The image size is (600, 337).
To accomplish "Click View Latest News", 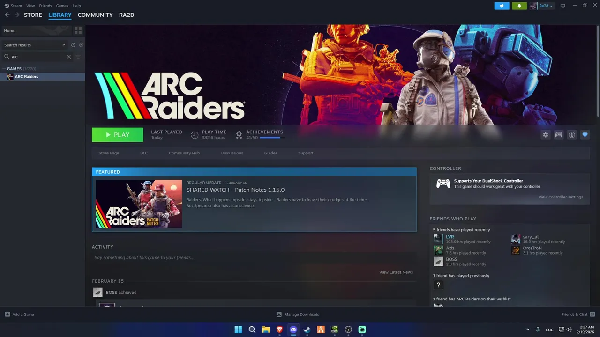I will [x=396, y=272].
